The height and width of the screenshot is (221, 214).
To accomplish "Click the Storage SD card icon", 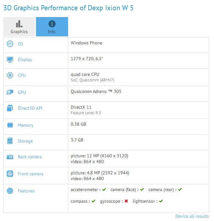I will tap(10, 141).
